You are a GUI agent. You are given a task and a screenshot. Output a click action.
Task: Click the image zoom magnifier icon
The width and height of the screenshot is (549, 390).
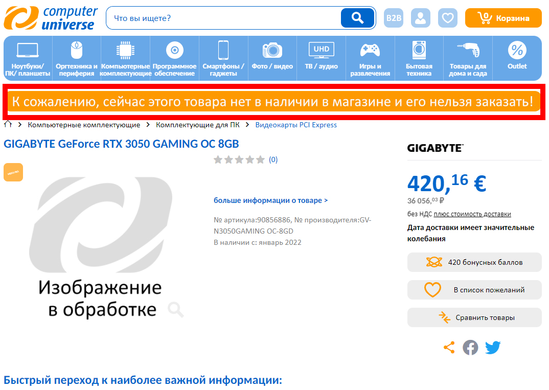pyautogui.click(x=175, y=309)
